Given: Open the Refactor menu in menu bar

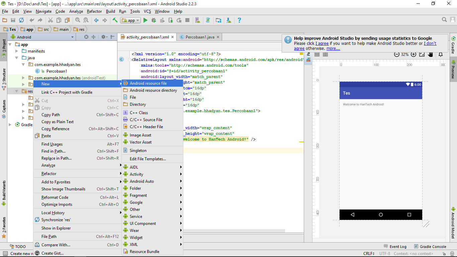Looking at the screenshot, I should (x=94, y=11).
